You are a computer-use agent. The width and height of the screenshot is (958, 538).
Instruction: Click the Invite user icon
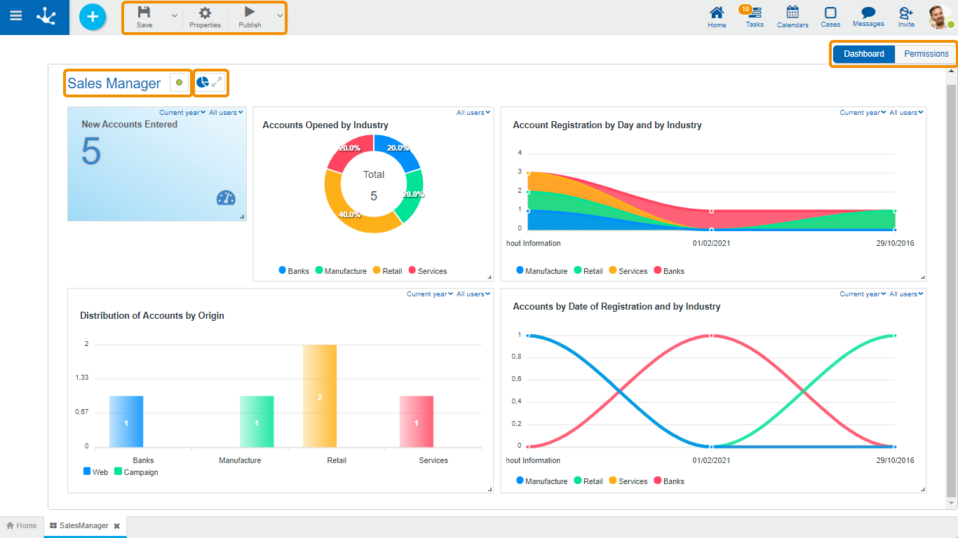[x=906, y=18]
